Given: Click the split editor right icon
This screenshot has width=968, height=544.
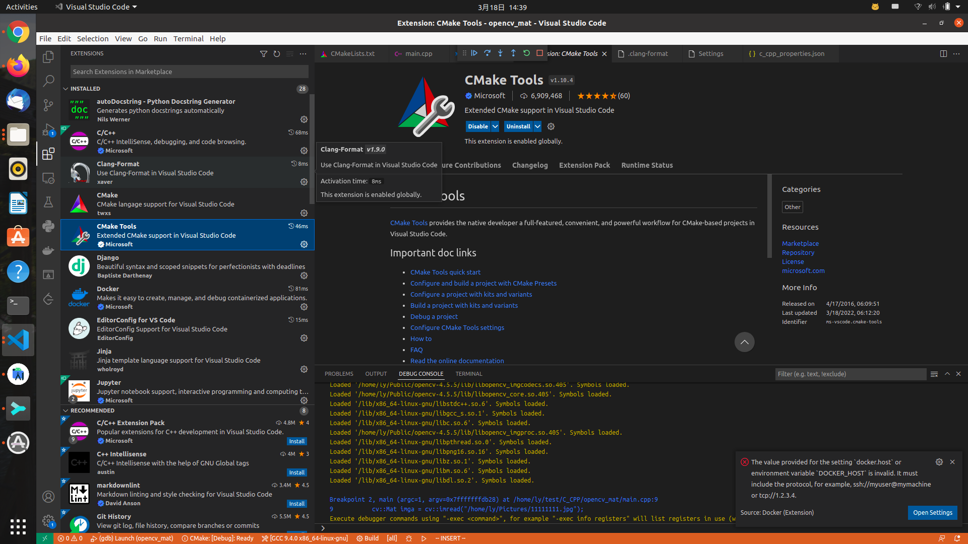Looking at the screenshot, I should (943, 54).
